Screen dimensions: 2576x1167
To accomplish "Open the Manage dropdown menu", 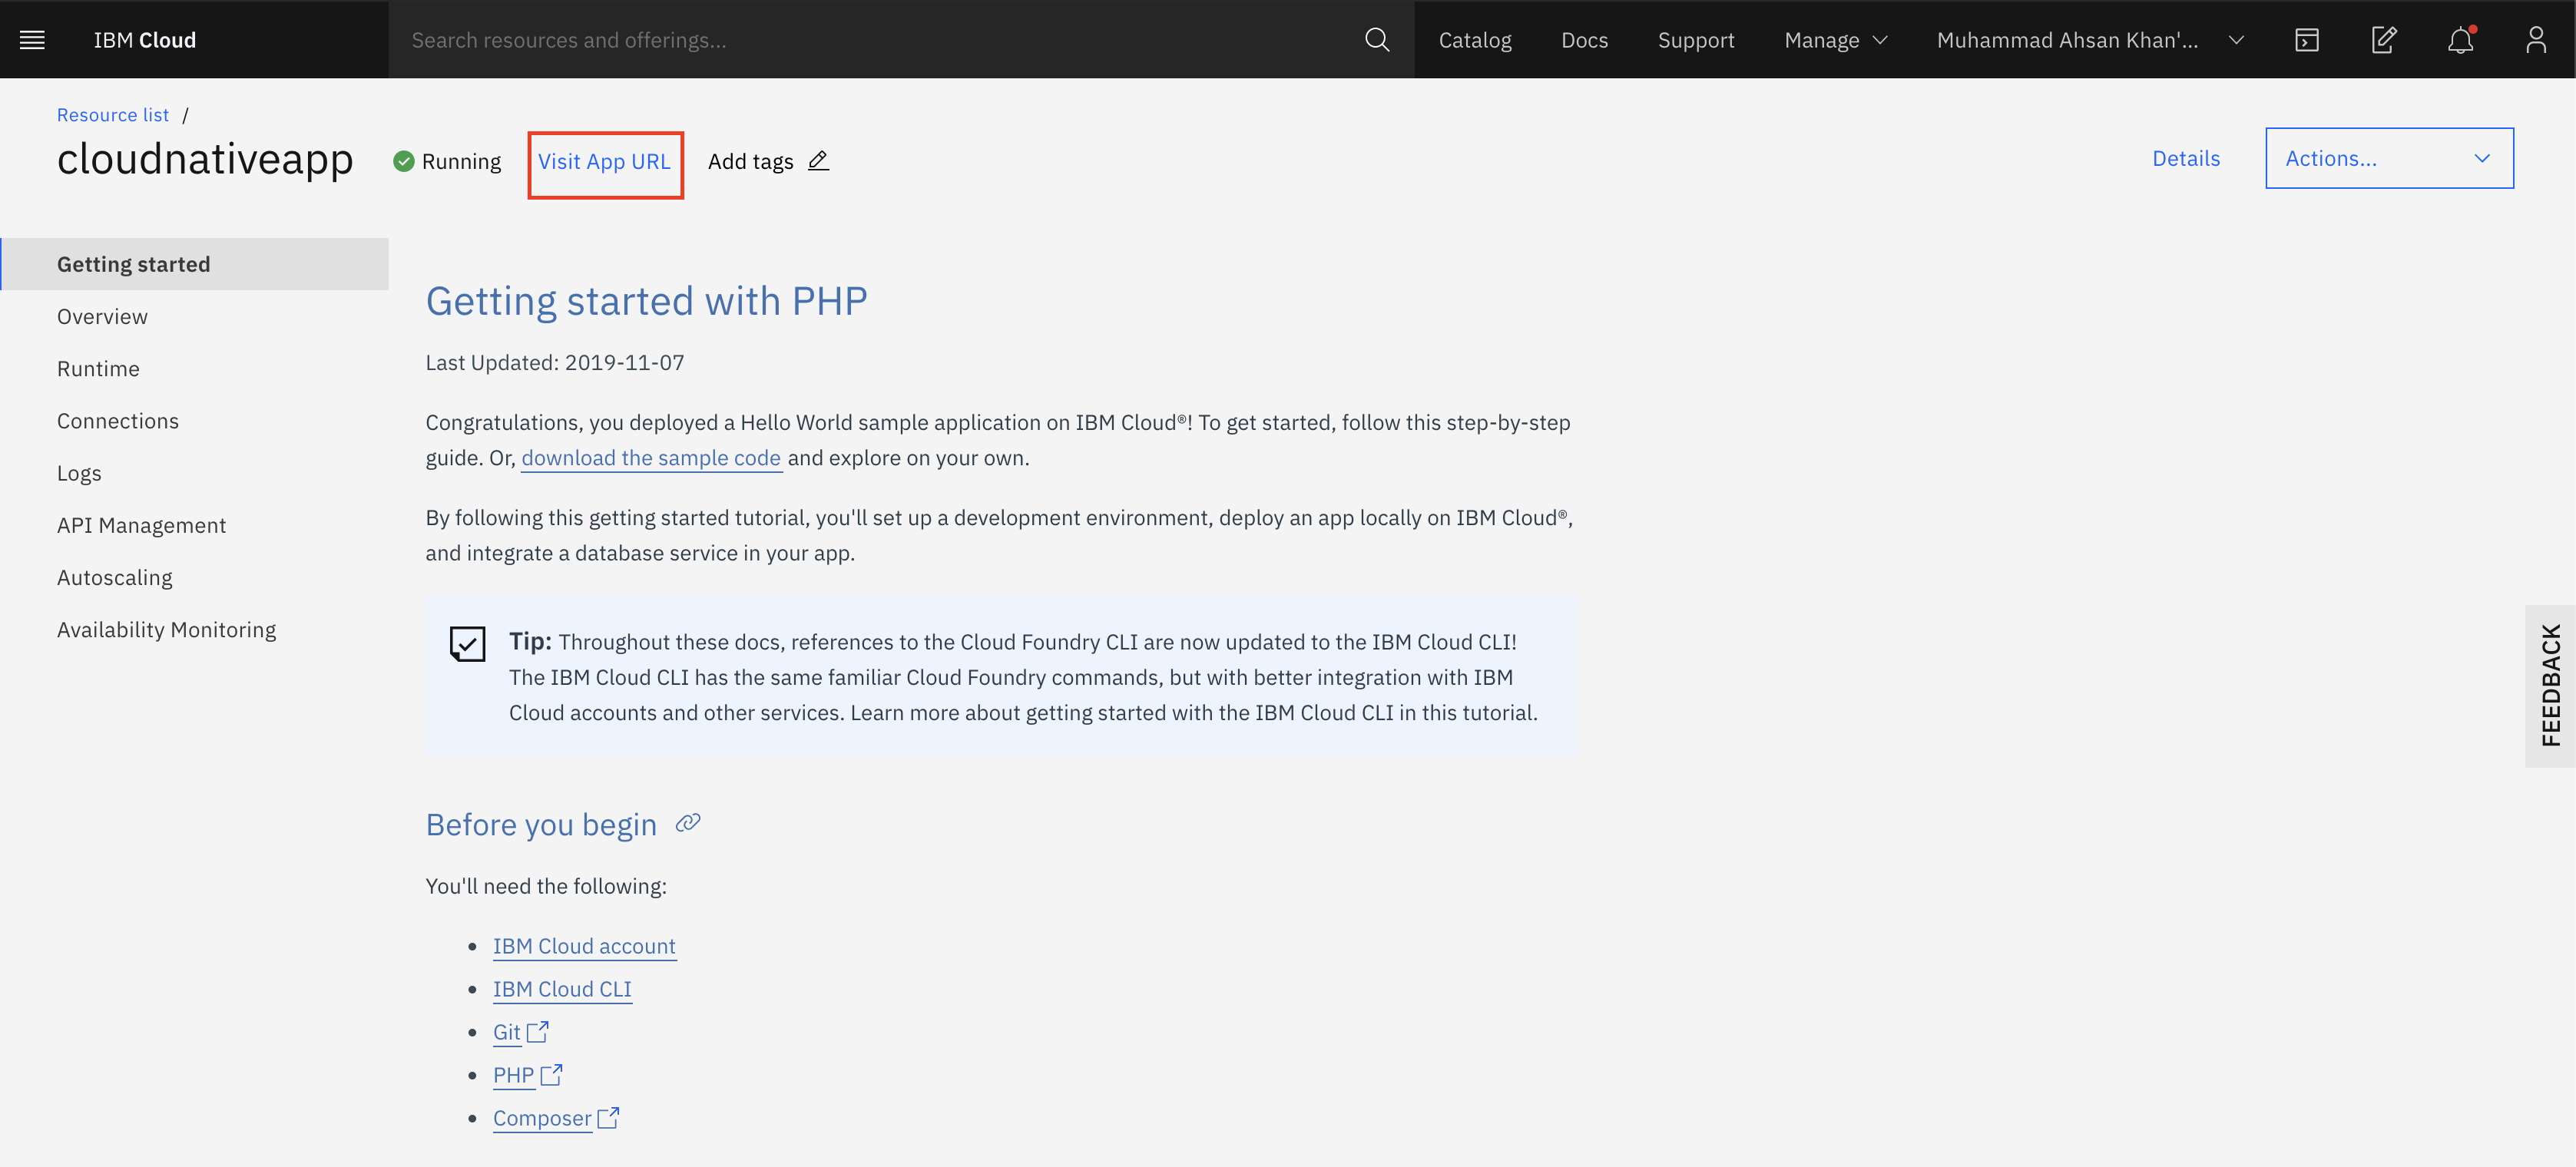I will [x=1835, y=40].
